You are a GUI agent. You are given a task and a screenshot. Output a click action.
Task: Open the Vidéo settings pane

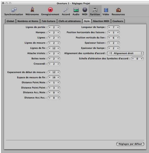click(106, 11)
